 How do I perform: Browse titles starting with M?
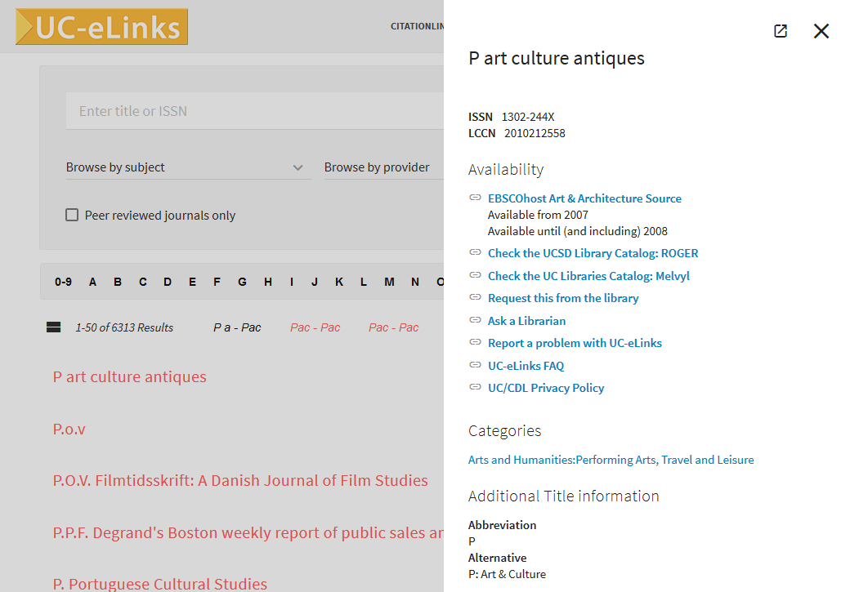389,282
